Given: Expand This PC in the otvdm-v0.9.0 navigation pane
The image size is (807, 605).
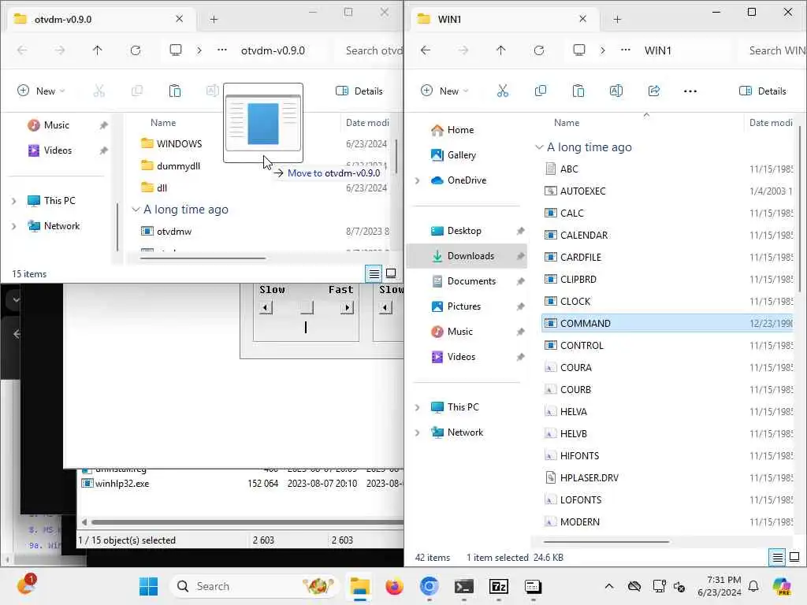Looking at the screenshot, I should pos(14,201).
